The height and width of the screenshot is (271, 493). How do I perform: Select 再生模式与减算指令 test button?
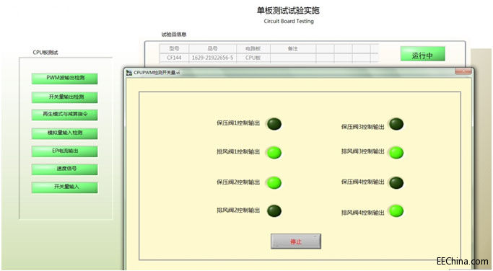point(64,115)
